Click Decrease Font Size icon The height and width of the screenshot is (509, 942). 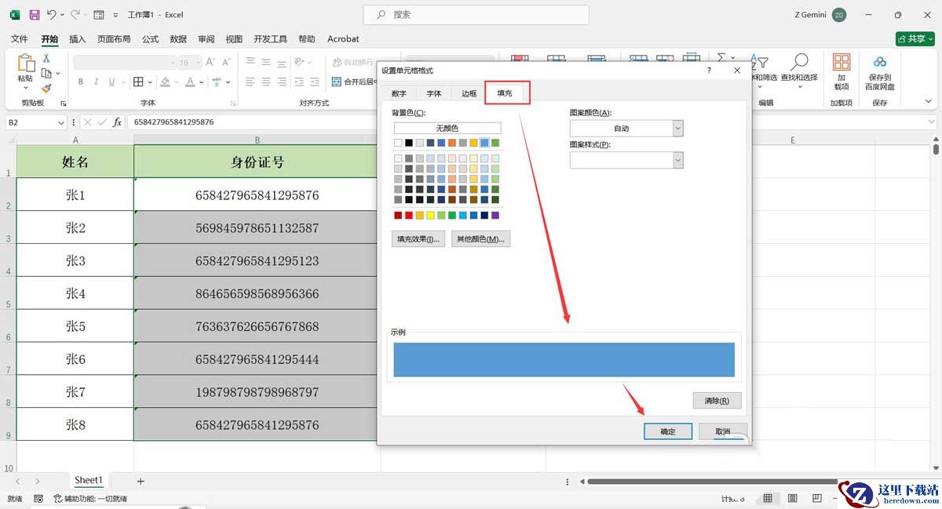[226, 62]
